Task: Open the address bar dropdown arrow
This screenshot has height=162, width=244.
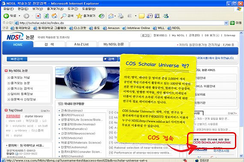Action: [226, 23]
